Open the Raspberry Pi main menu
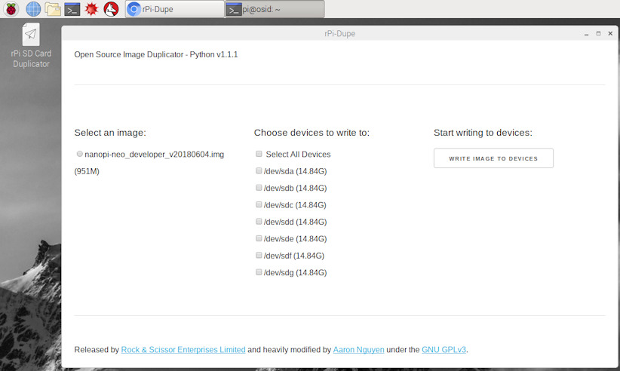This screenshot has height=371, width=620. point(11,9)
